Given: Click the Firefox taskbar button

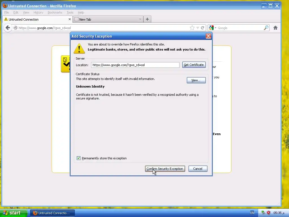Looking at the screenshot, I should click(x=52, y=213).
